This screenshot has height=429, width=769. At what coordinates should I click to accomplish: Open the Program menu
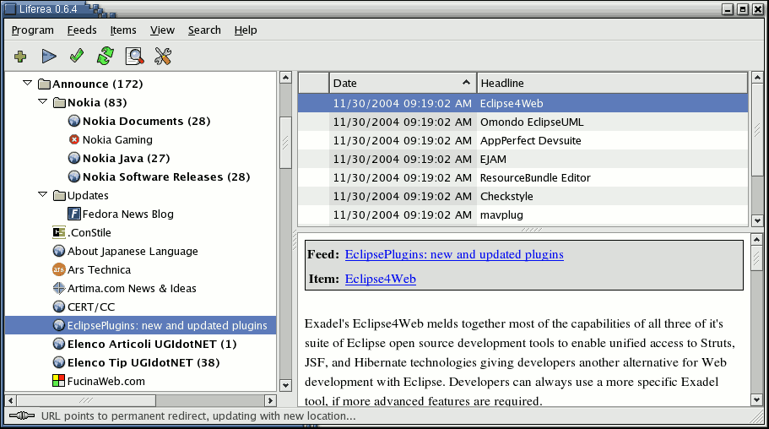coord(32,30)
